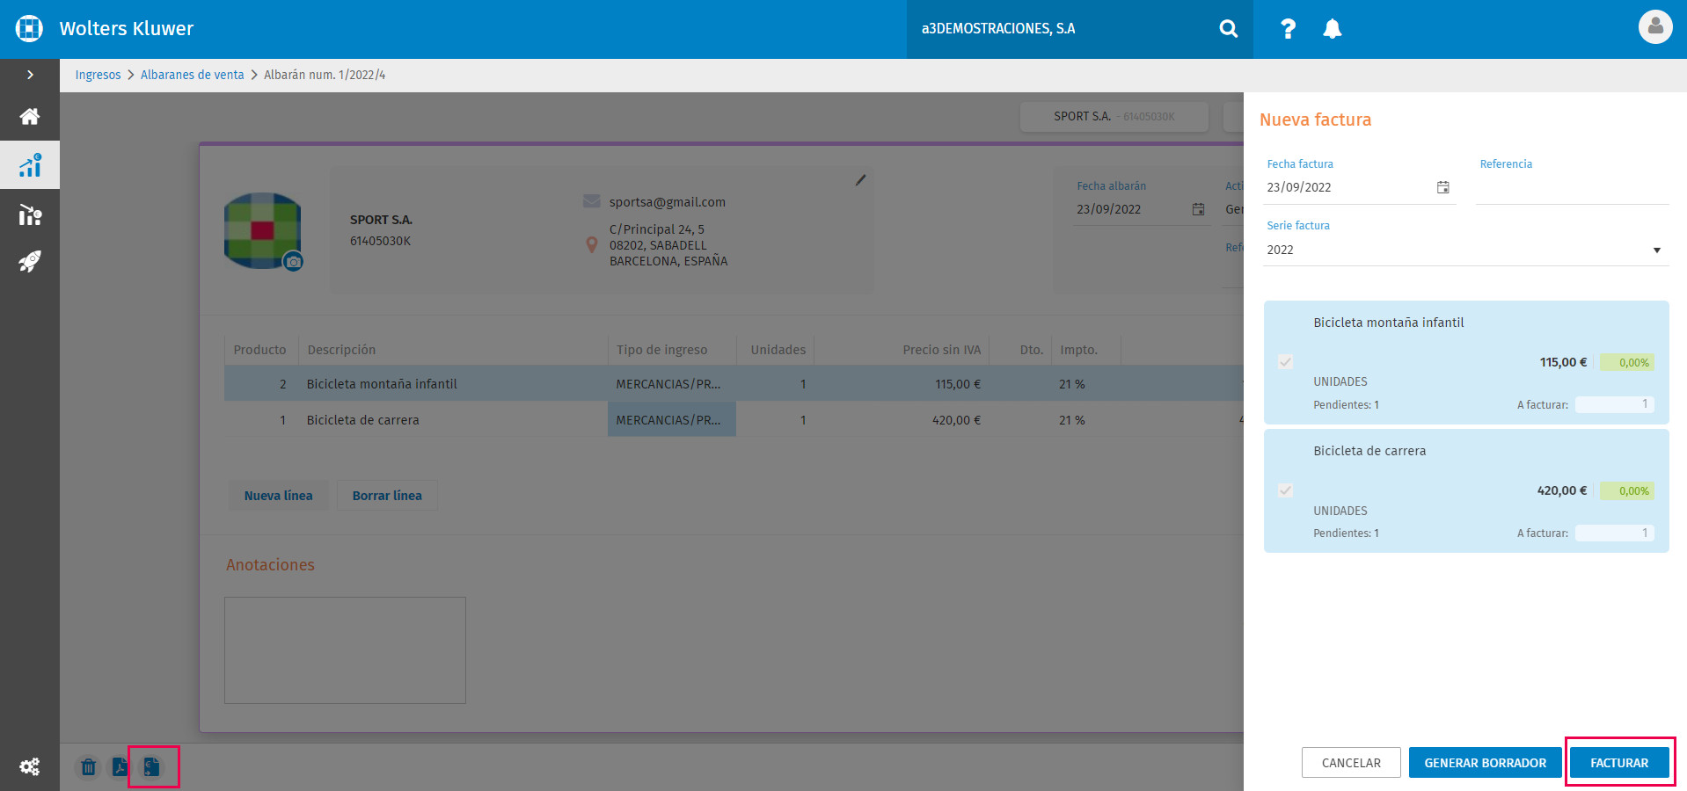Viewport: 1687px width, 791px height.
Task: Click 0,00% discount for Bicicleta de carrera
Action: pos(1627,490)
